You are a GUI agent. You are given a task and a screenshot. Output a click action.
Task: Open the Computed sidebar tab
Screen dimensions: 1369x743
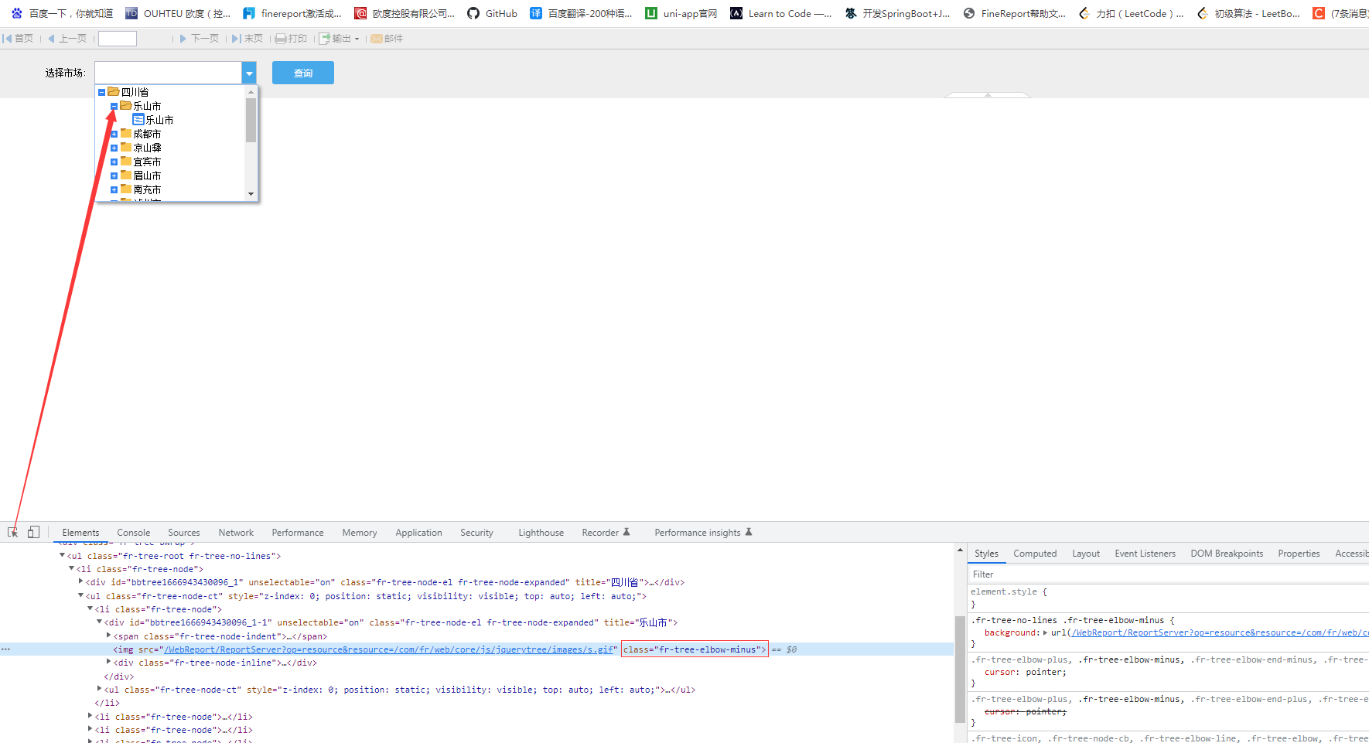(1035, 554)
